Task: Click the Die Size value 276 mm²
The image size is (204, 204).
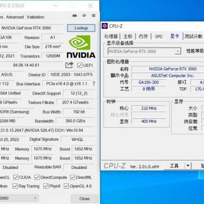Action: (53, 47)
